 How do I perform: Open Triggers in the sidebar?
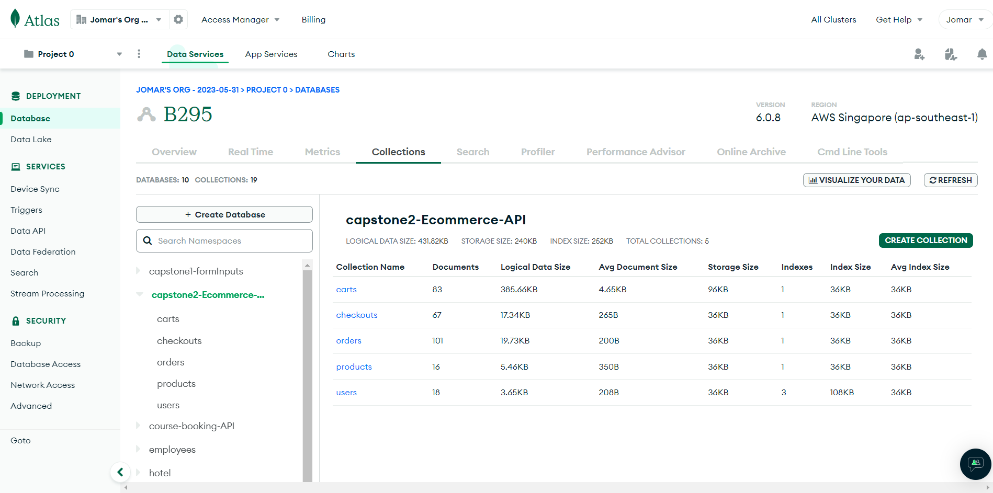coord(26,210)
